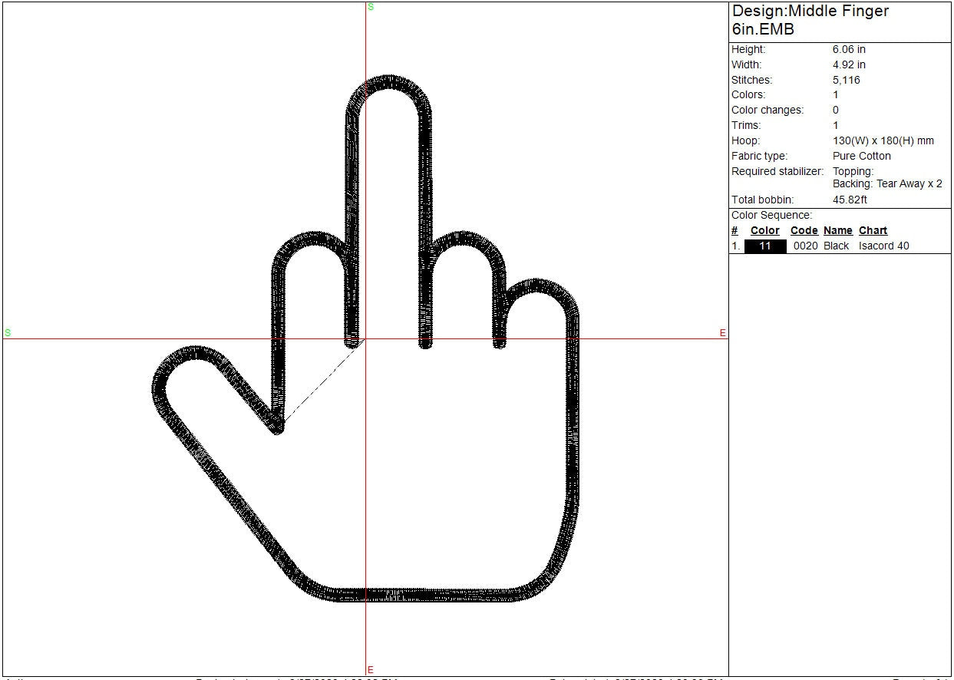
Task: Click the underlined Color column header
Action: pyautogui.click(x=764, y=230)
